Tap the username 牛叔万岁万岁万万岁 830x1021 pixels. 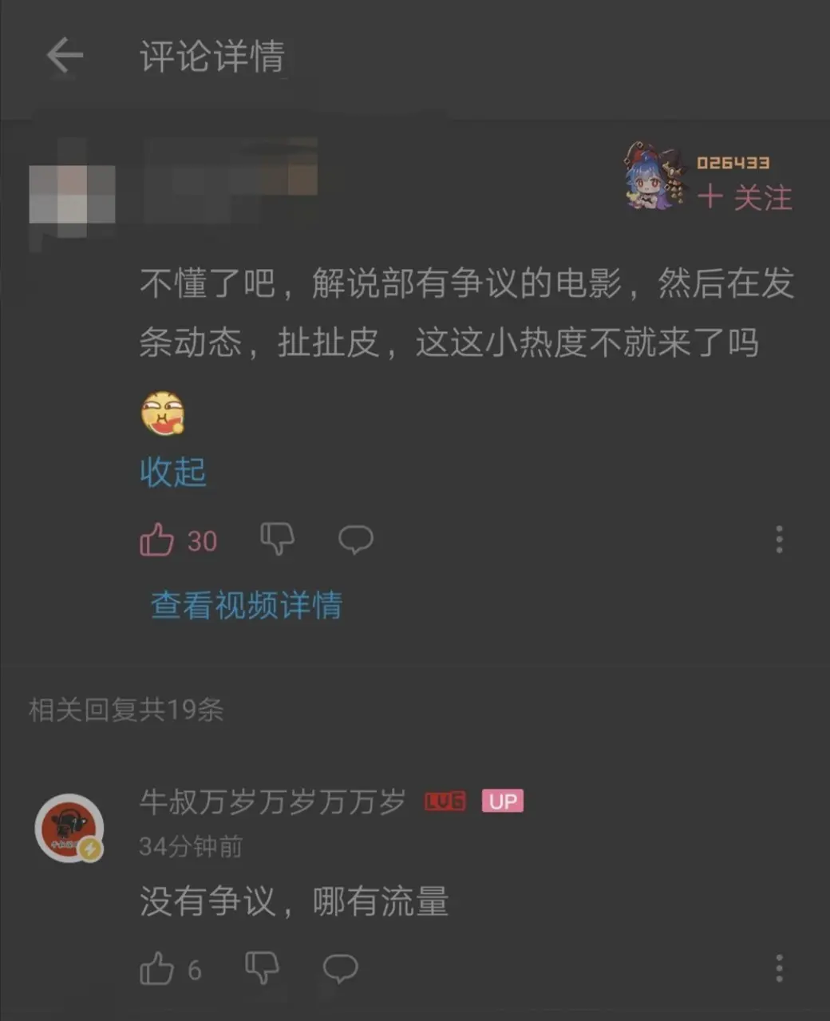pos(273,801)
